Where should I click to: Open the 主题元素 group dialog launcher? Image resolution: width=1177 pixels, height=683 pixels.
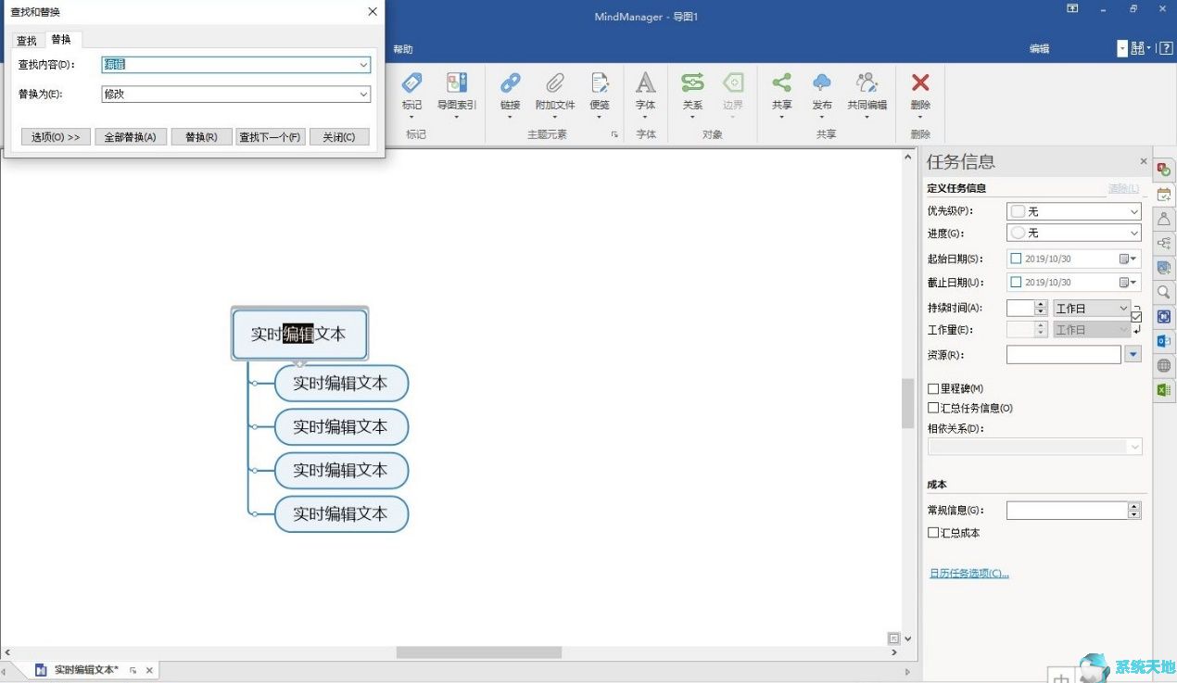(614, 135)
